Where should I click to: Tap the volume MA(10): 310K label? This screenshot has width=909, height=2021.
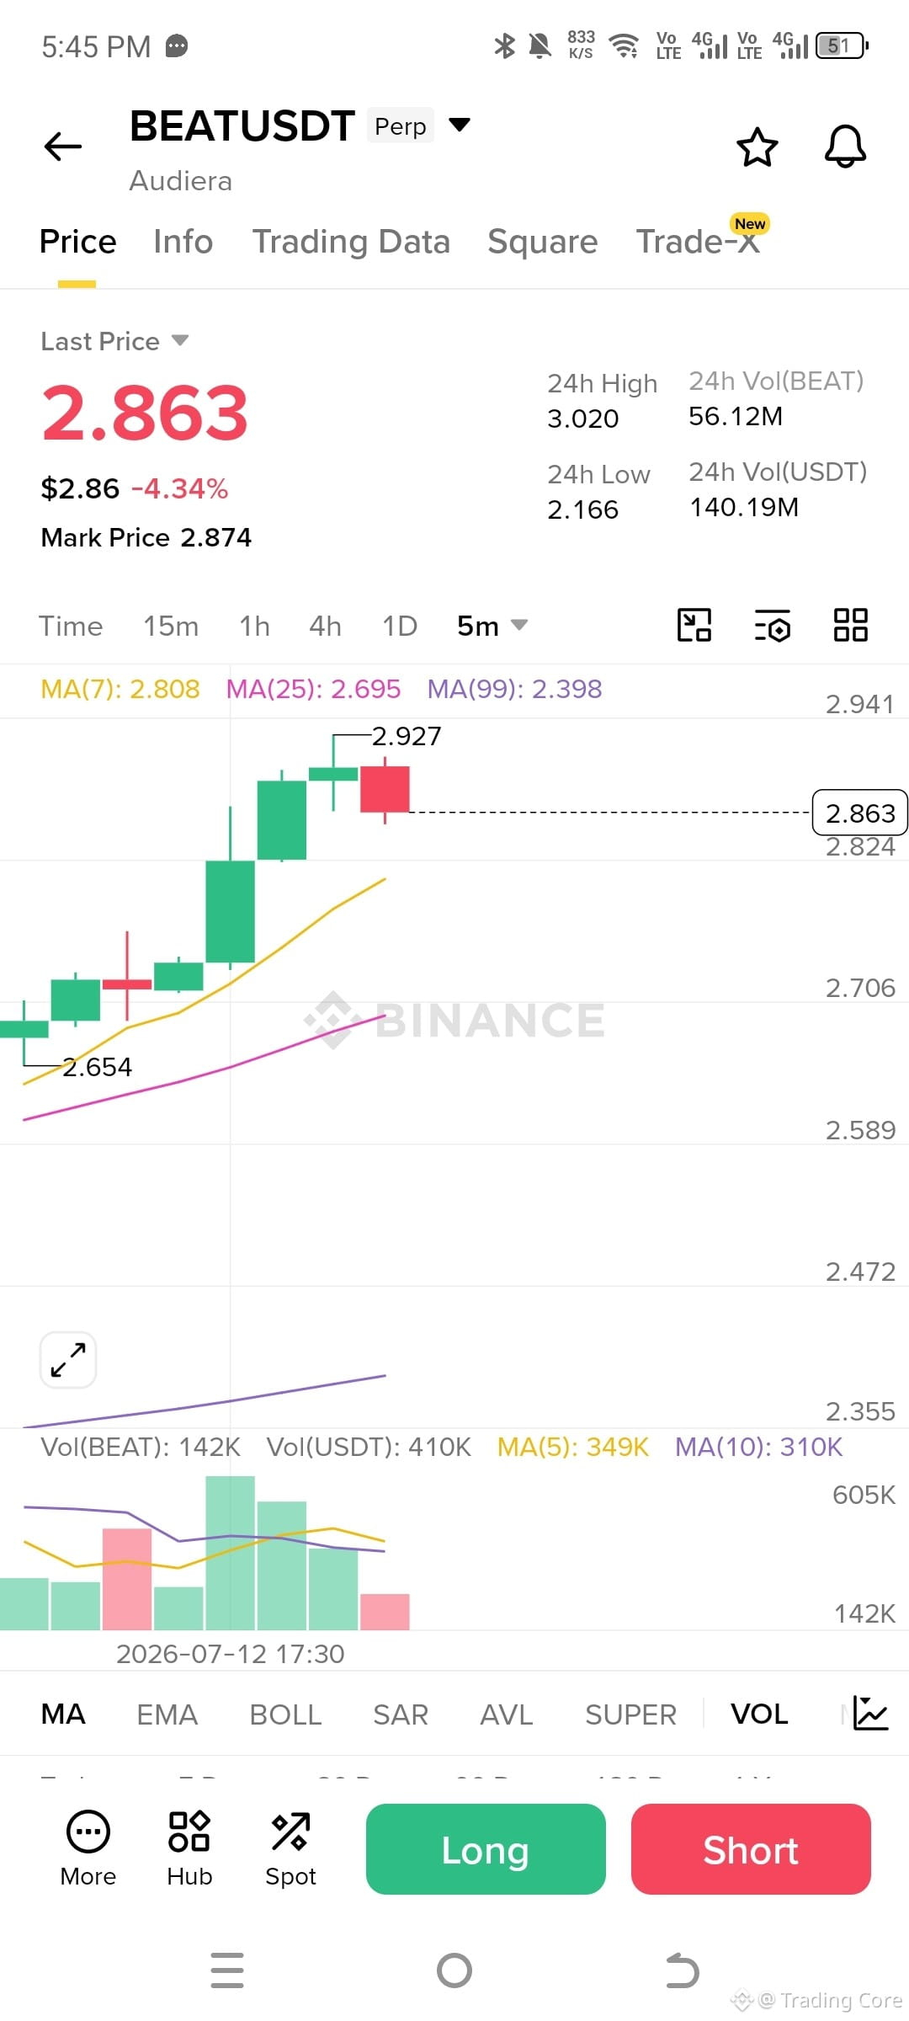pos(759,1447)
